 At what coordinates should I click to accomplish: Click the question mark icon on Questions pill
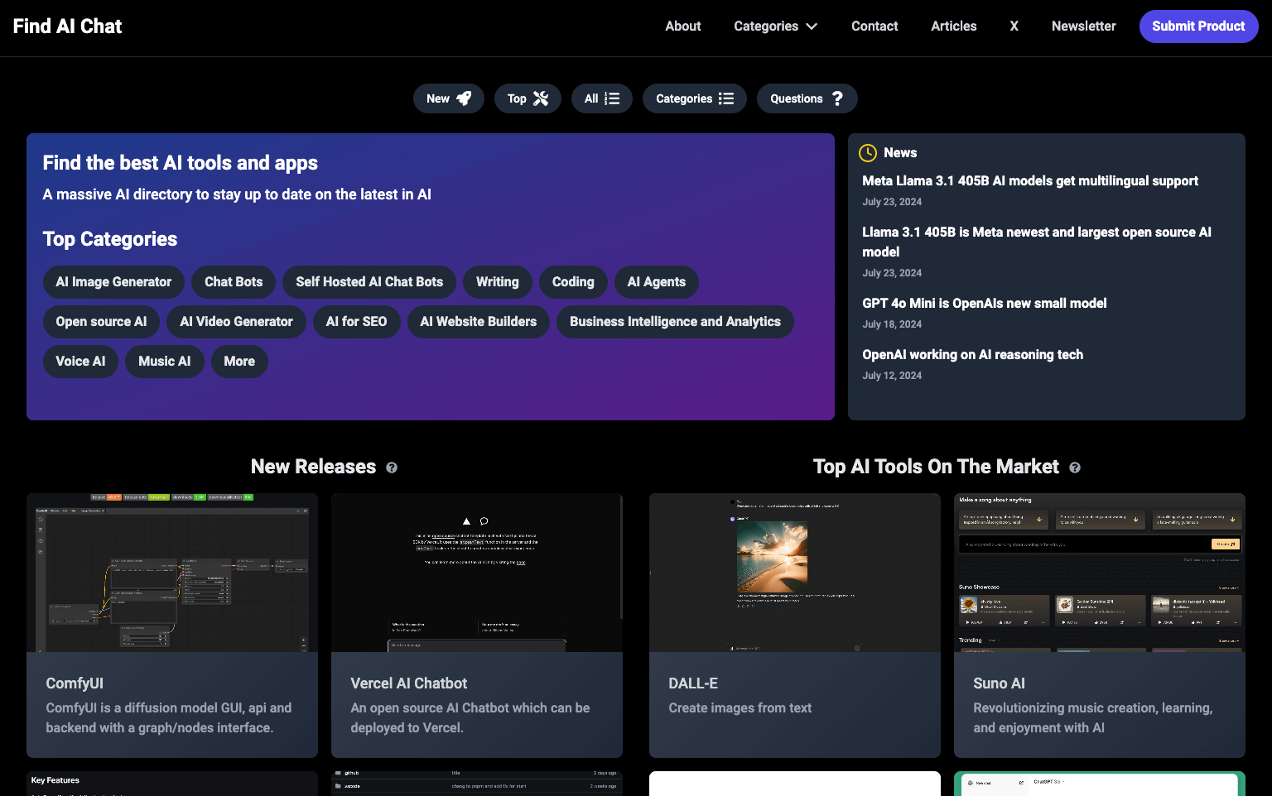pyautogui.click(x=837, y=98)
